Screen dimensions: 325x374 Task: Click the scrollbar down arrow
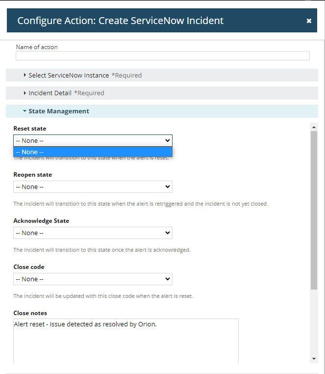click(x=314, y=359)
